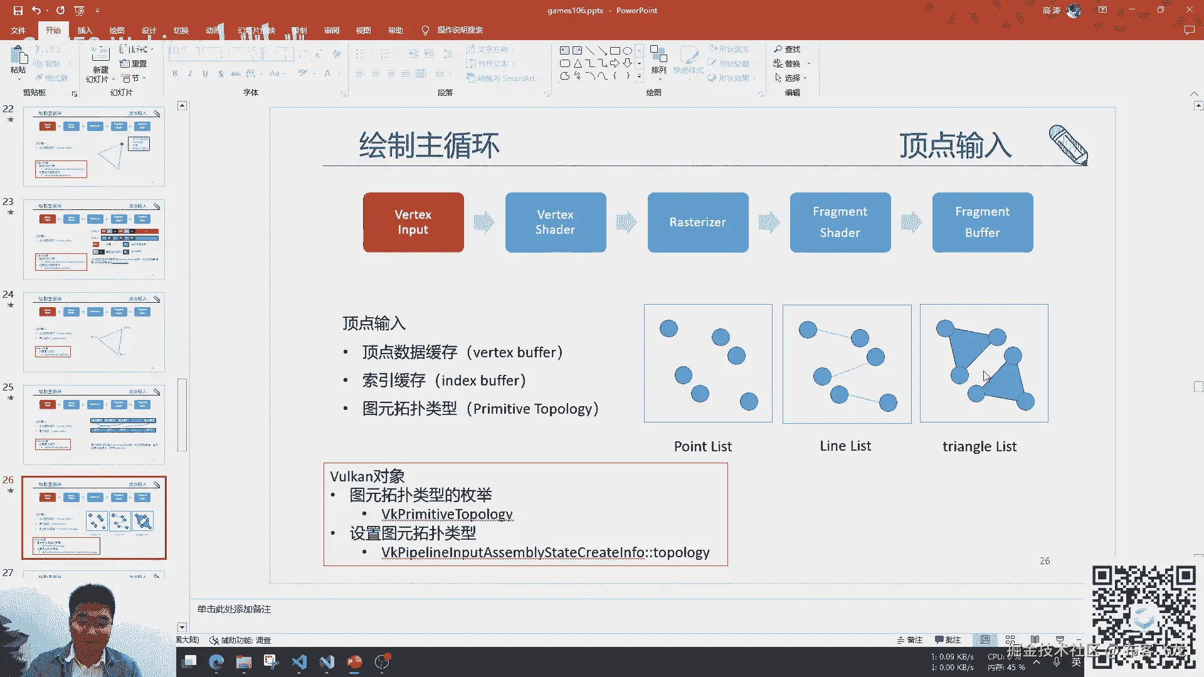This screenshot has height=677, width=1204.
Task: Select slide 23 thumbnail
Action: click(94, 239)
